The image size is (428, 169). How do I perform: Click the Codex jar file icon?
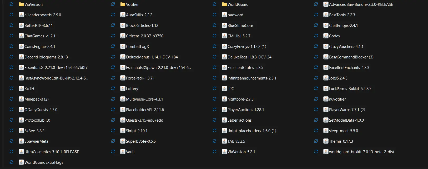326,36
